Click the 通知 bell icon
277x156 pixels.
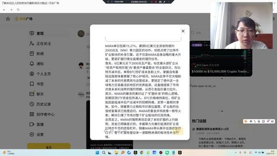32,64
